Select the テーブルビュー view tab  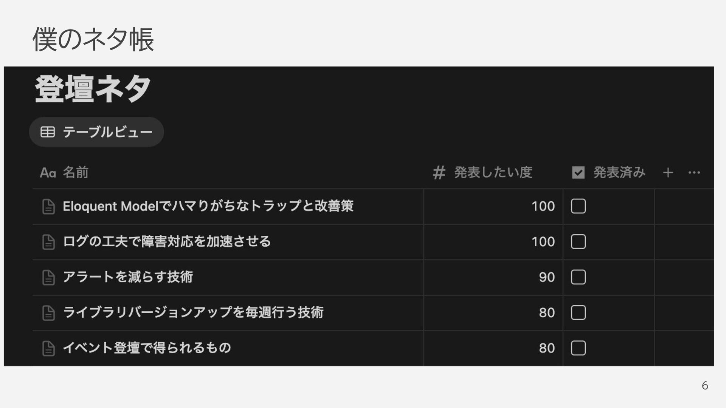(x=96, y=132)
